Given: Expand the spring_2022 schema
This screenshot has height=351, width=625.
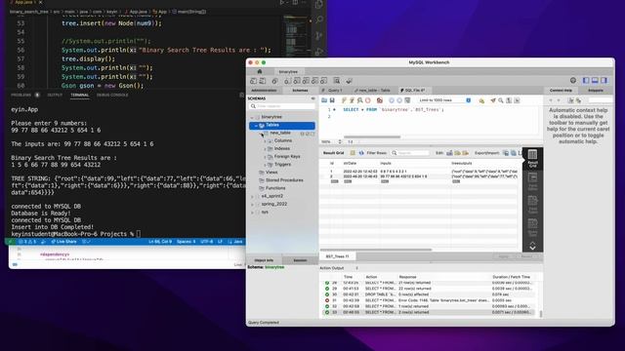Looking at the screenshot, I should (252, 205).
